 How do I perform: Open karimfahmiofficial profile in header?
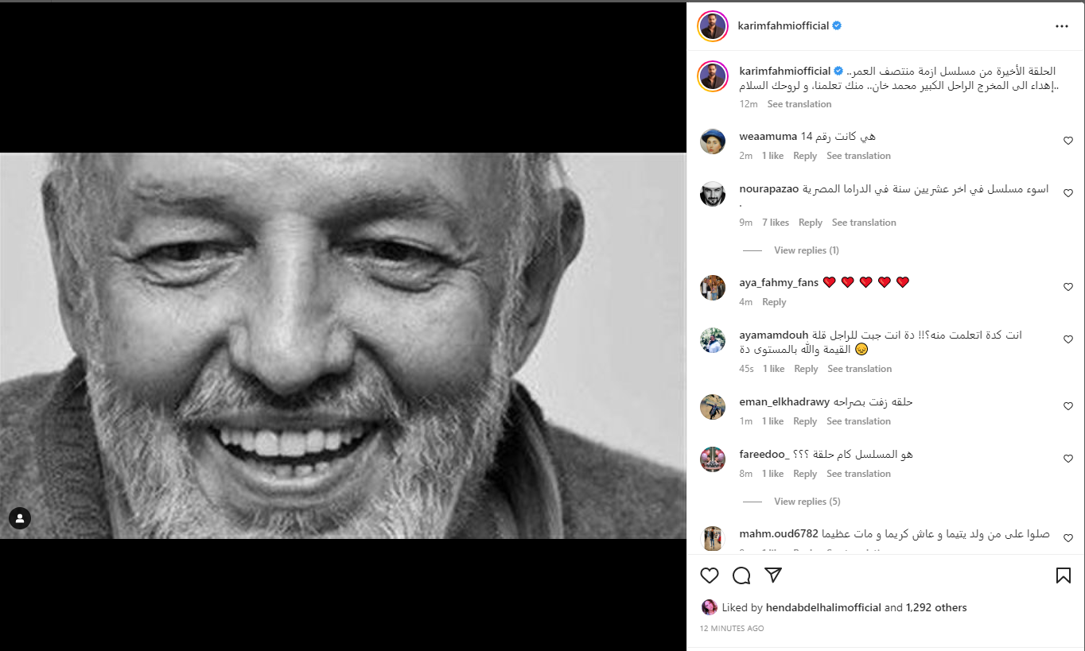pyautogui.click(x=784, y=25)
